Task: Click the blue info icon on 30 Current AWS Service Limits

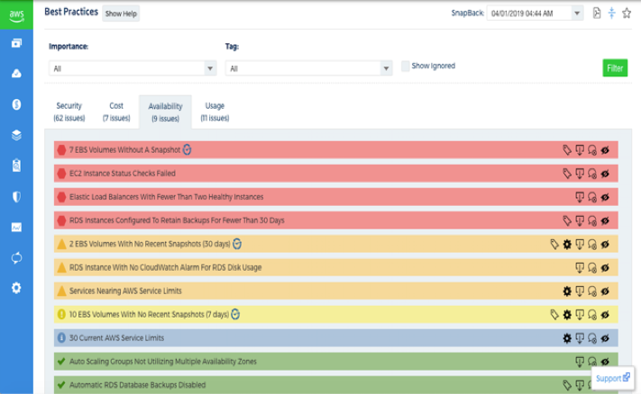Action: click(61, 337)
